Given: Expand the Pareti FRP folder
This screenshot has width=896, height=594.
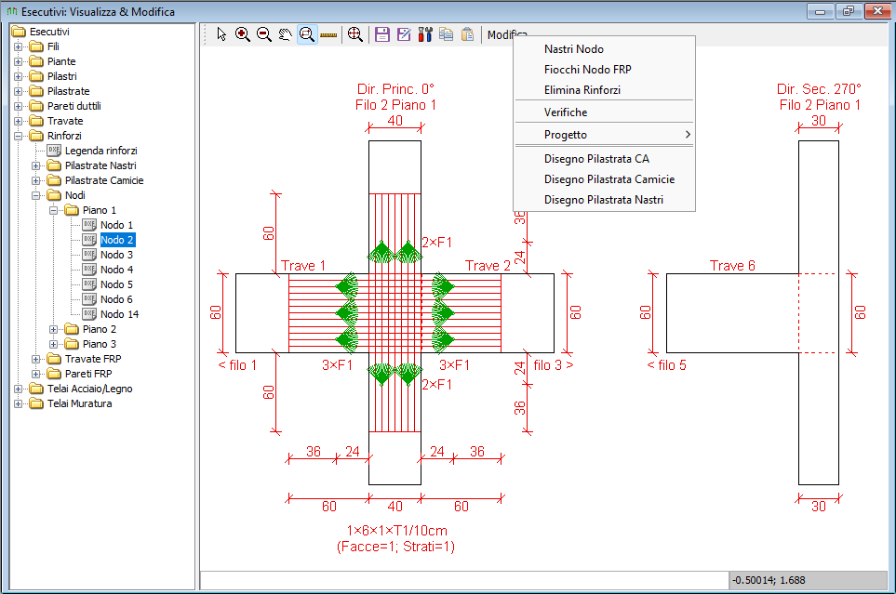Looking at the screenshot, I should (x=36, y=374).
